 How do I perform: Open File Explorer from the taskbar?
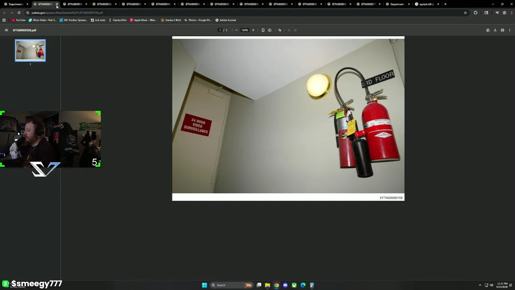[268, 285]
